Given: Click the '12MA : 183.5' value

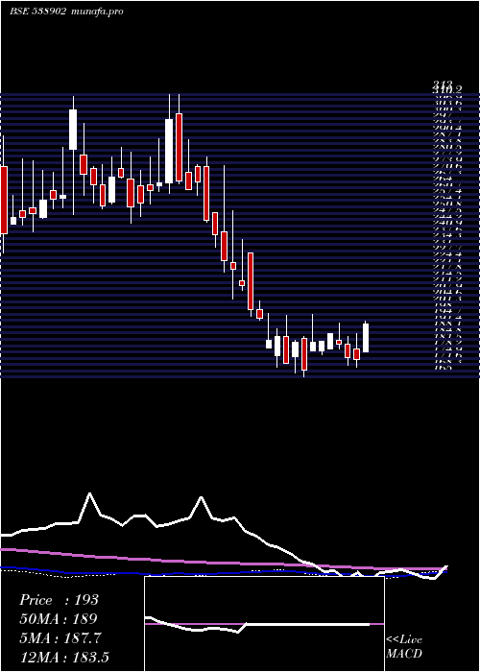Looking at the screenshot, I should (66, 658).
